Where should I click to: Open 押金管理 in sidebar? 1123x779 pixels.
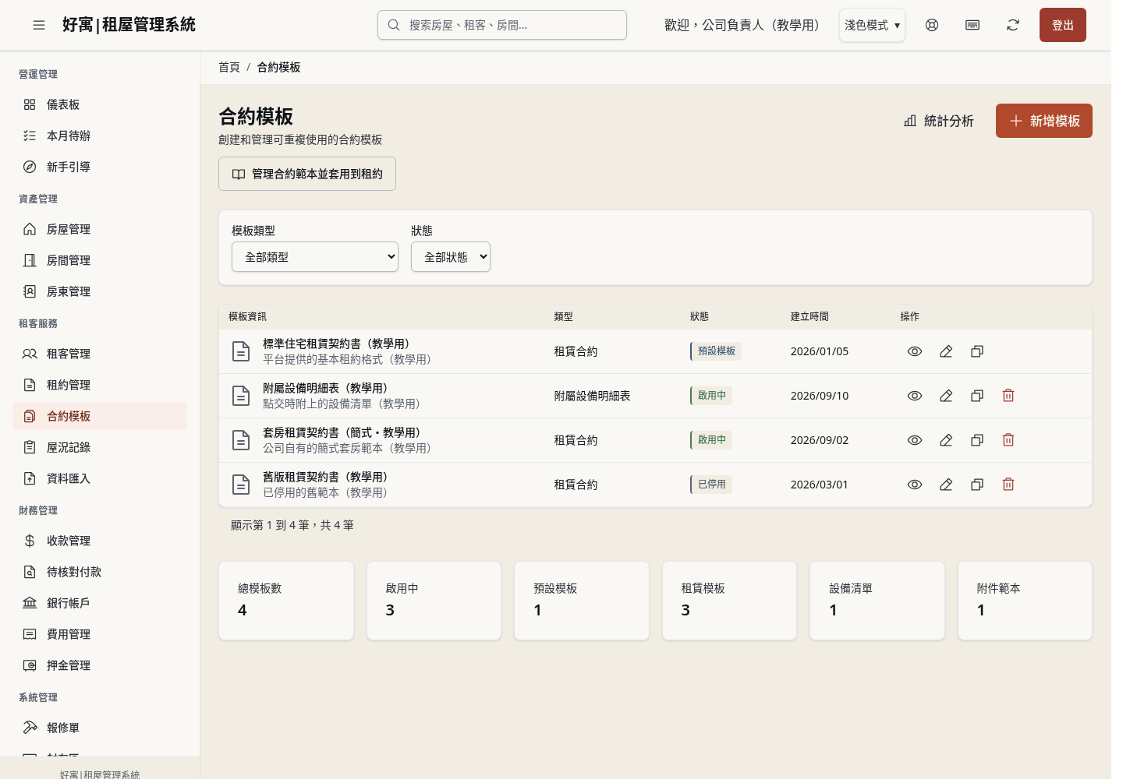tap(100, 665)
